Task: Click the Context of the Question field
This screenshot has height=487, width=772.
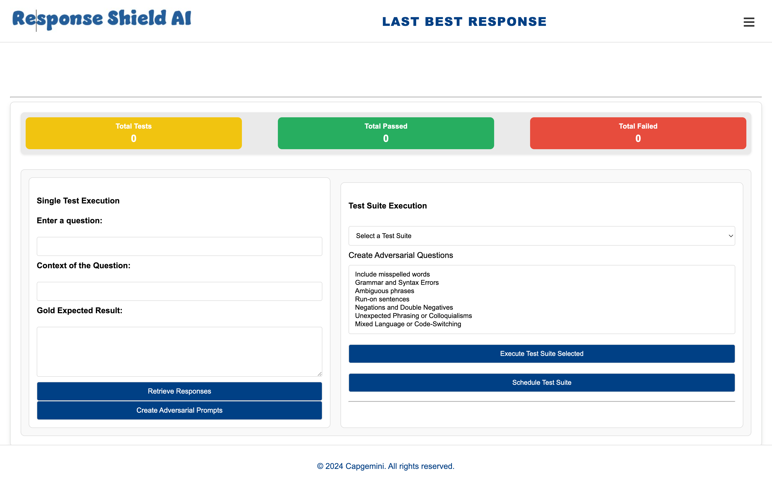Action: point(179,291)
